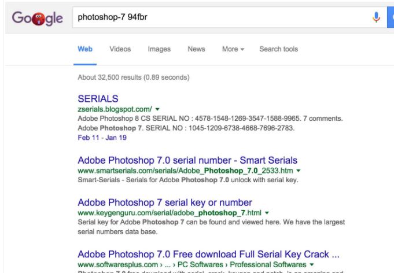Open Photoshop 7.0 Free download Crack result
The image size is (394, 273).
pos(208,254)
